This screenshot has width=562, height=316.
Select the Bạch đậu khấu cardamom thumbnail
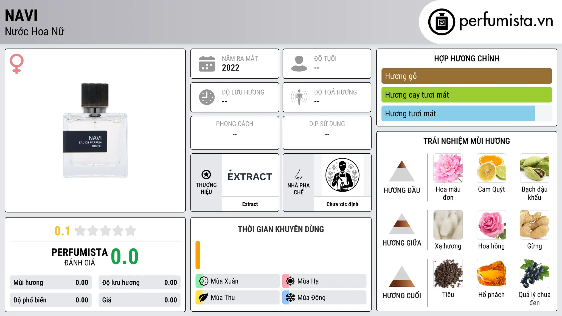point(535,168)
